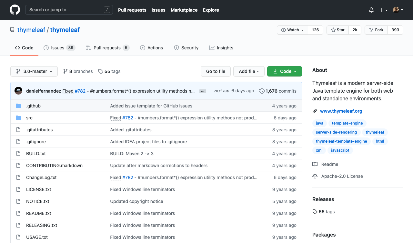
Task: Open 'Added IDEA project files' commit message
Action: click(x=148, y=142)
